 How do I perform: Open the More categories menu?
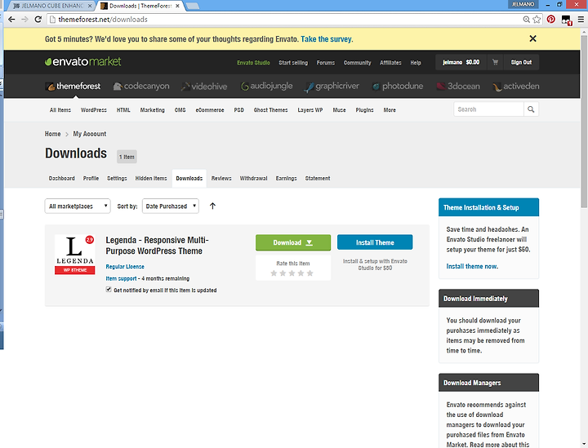[x=390, y=110]
